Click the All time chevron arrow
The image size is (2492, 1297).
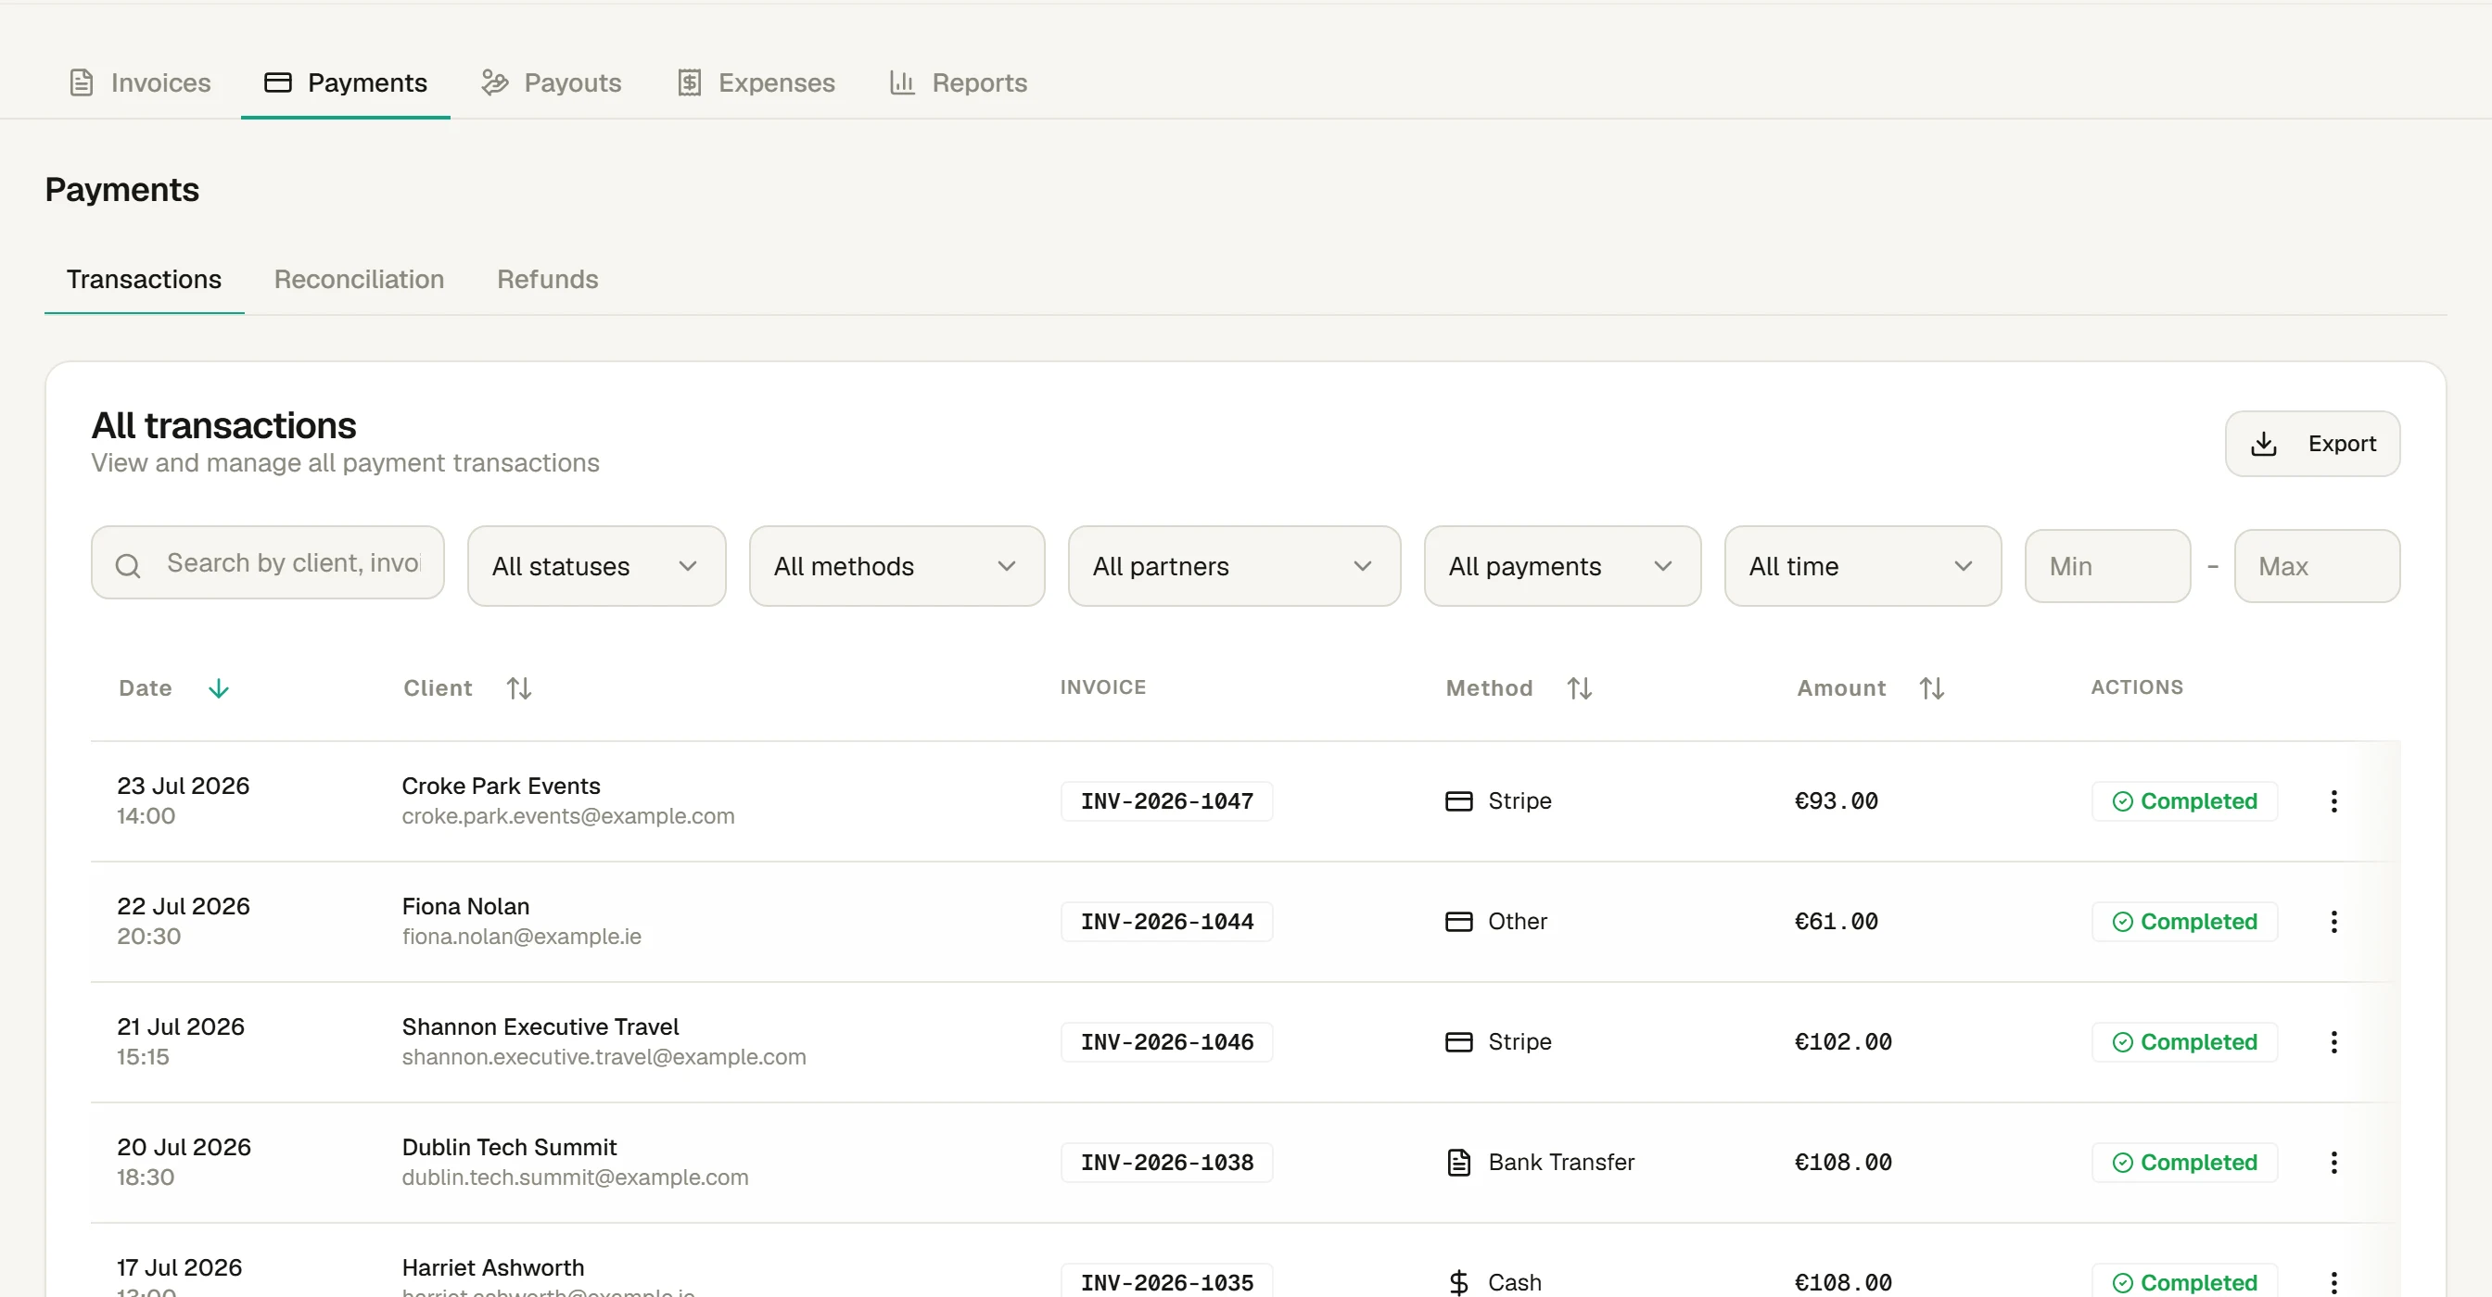coord(1964,566)
